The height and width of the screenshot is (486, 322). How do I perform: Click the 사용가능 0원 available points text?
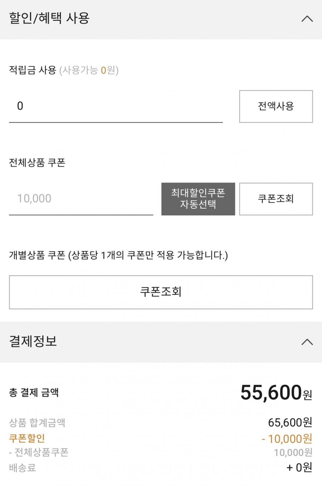point(89,70)
